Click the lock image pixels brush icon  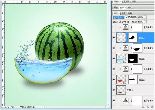pyautogui.click(x=122, y=22)
